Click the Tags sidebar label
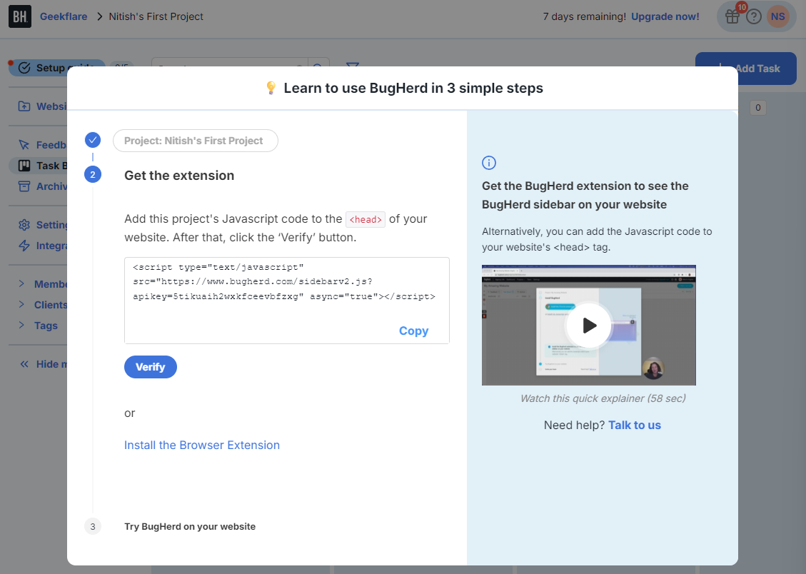806x574 pixels. [46, 326]
